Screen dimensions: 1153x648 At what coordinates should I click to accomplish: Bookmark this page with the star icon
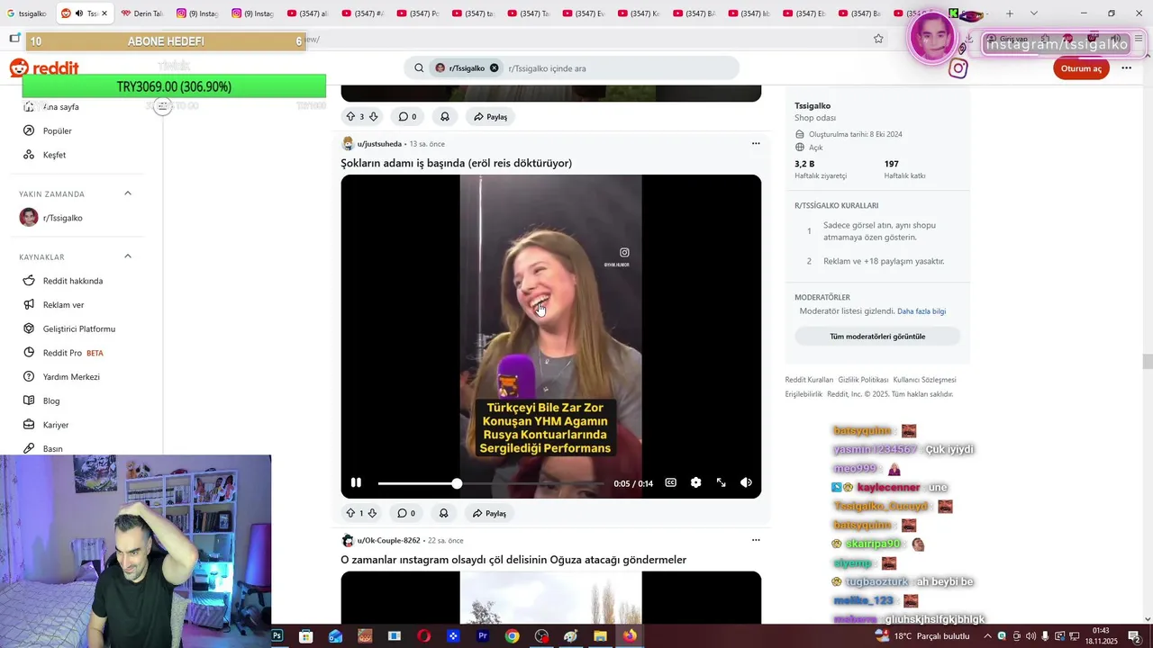coord(878,39)
